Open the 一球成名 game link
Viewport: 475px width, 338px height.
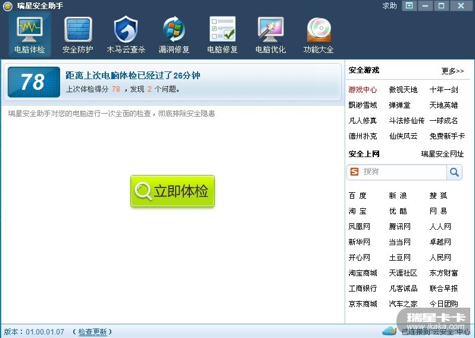(444, 121)
